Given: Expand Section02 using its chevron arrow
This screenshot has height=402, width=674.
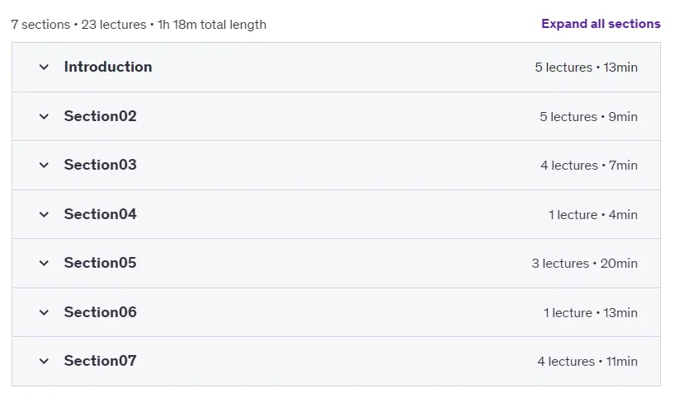Looking at the screenshot, I should click(44, 116).
